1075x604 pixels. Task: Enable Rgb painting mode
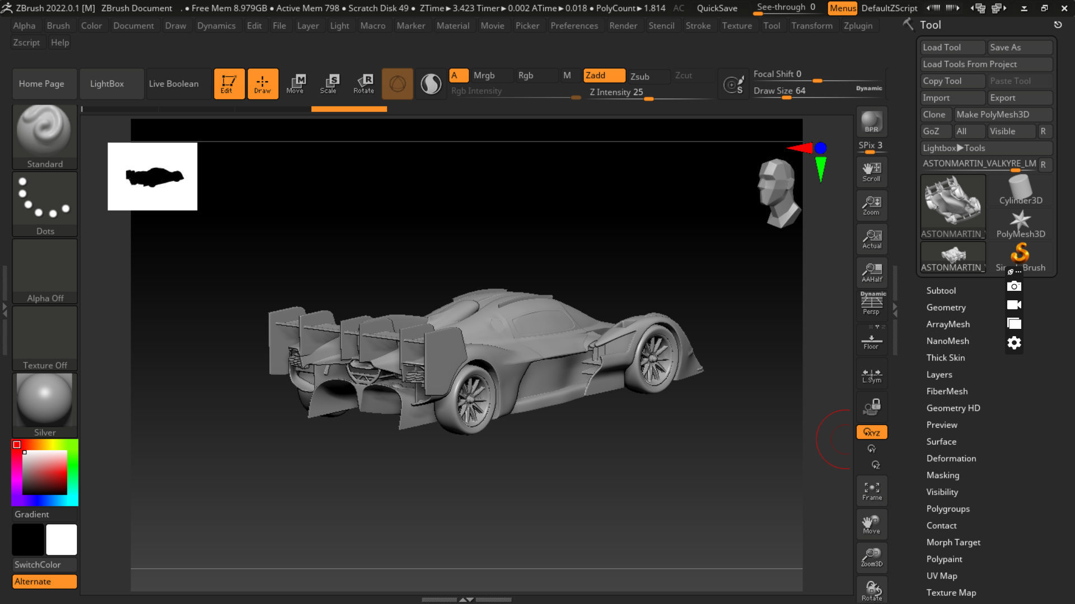pos(537,75)
